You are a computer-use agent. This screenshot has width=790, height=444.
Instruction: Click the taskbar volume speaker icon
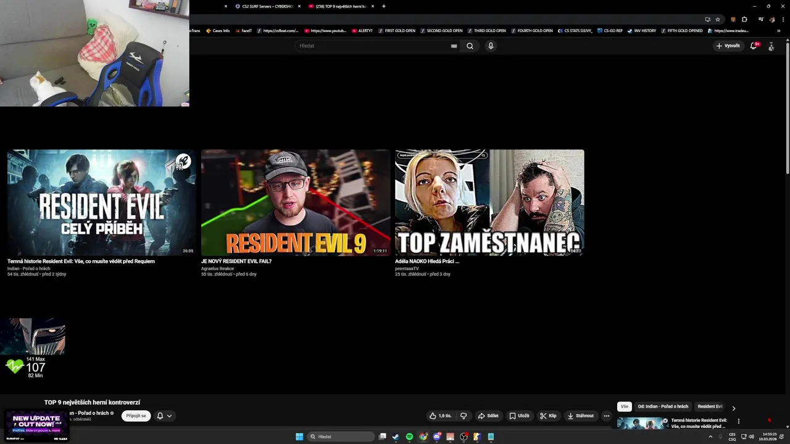[x=751, y=437]
